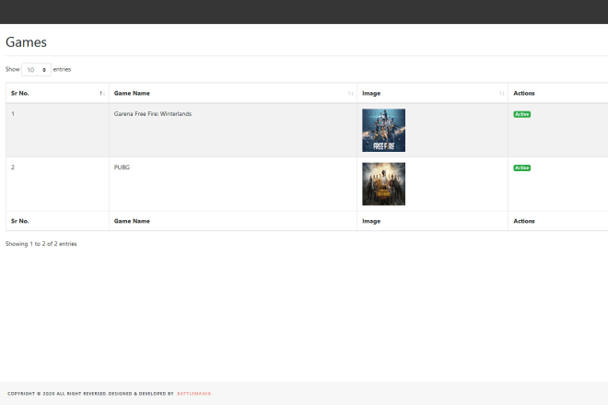This screenshot has height=405, width=608.
Task: Click the Games page heading
Action: 26,42
